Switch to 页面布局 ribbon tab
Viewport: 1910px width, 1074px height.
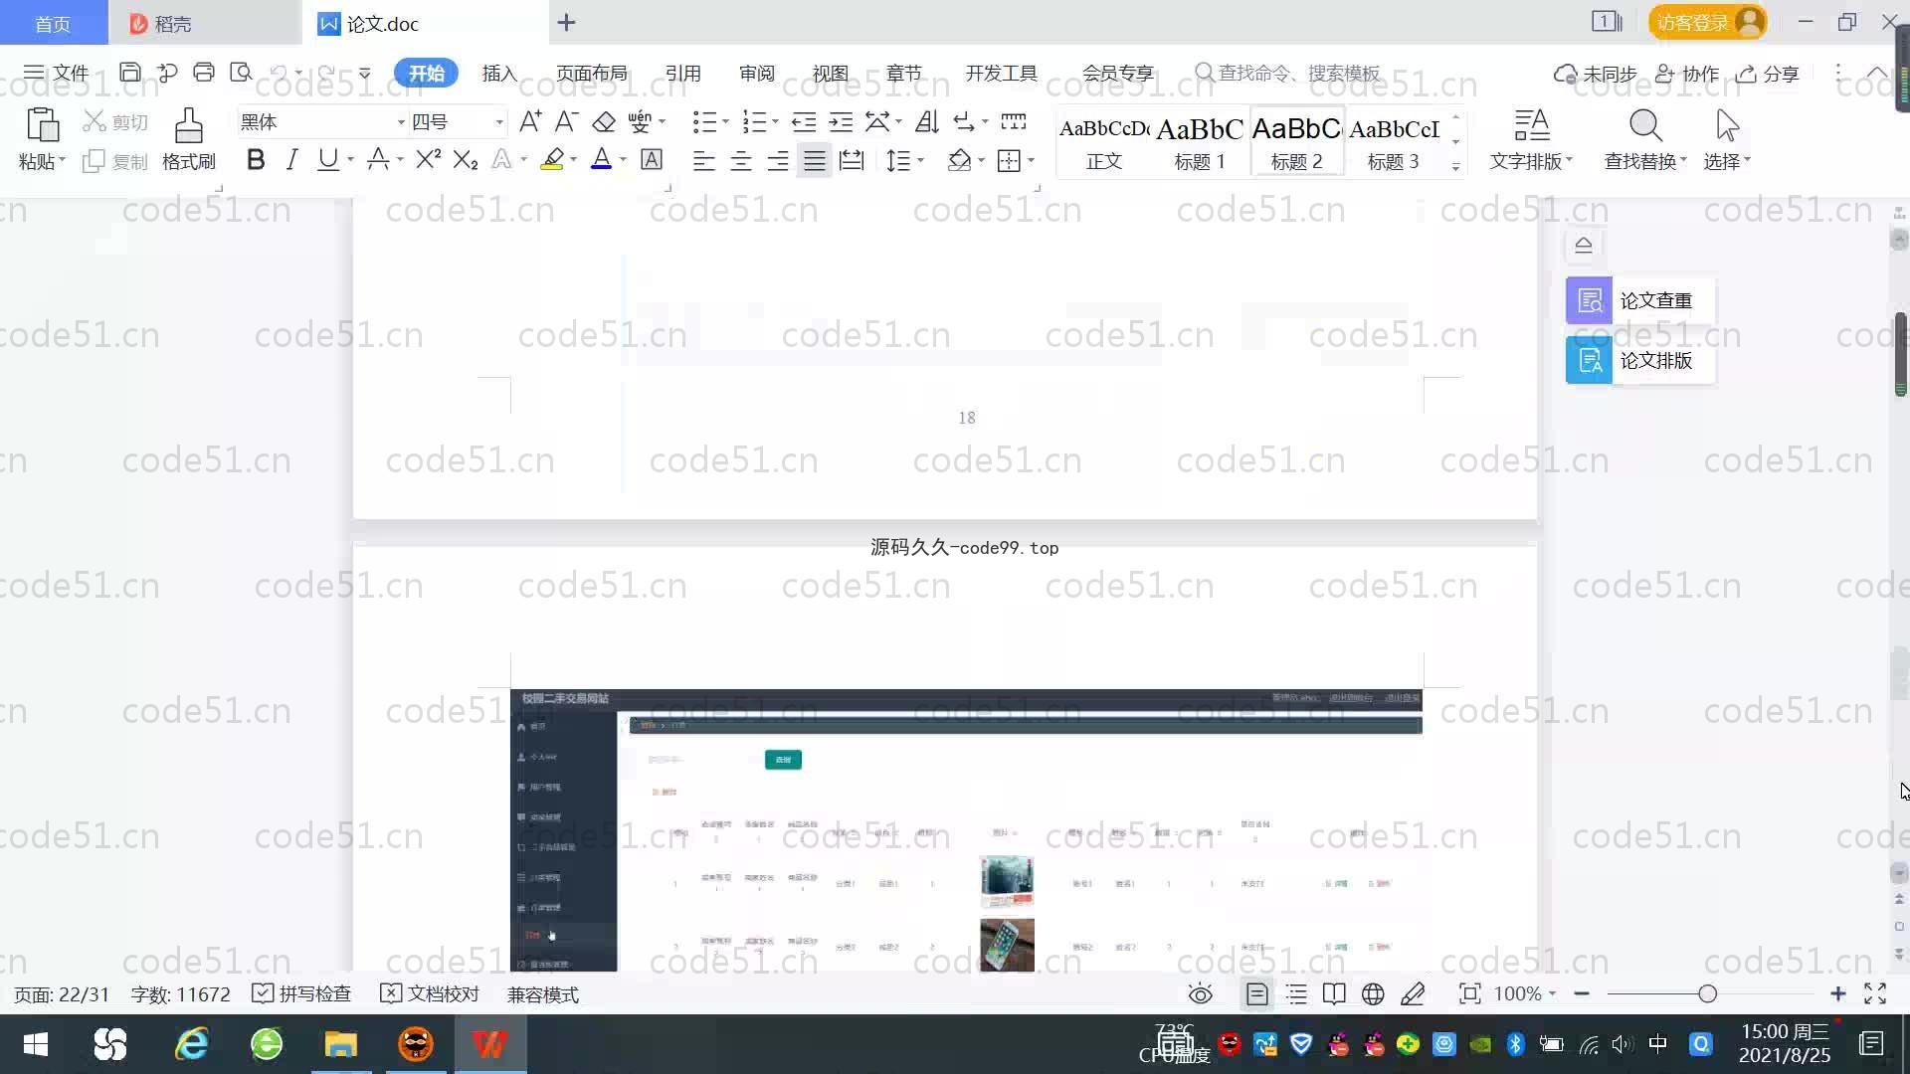click(592, 73)
